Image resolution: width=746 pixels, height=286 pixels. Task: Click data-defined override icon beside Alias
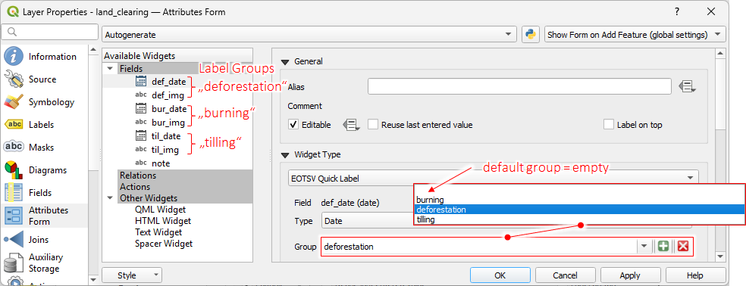coord(686,87)
